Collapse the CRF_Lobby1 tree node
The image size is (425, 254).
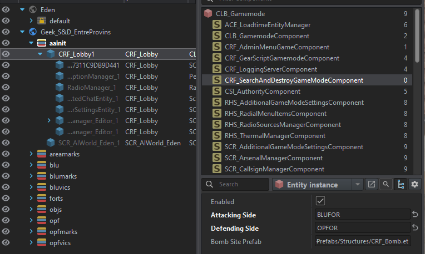click(x=40, y=54)
